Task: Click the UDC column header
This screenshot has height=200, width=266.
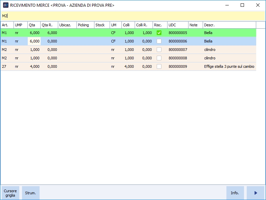Action: [x=178, y=25]
